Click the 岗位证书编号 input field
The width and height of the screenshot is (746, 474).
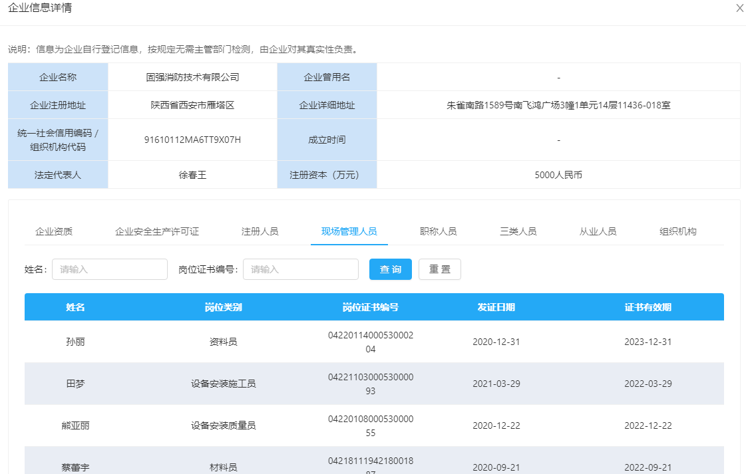click(x=301, y=269)
